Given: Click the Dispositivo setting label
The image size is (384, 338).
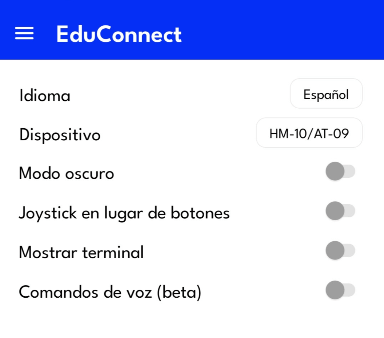Looking at the screenshot, I should (60, 135).
